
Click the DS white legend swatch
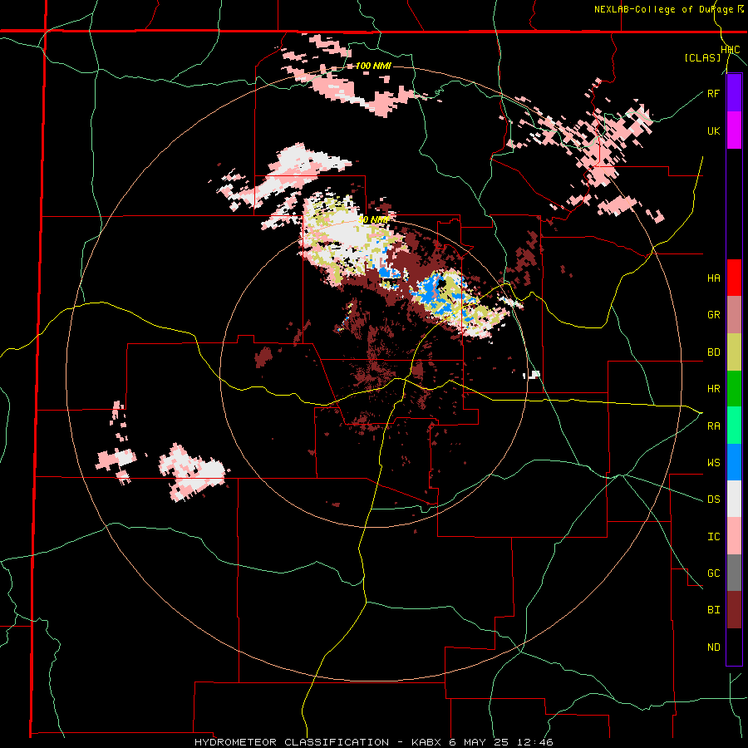click(734, 499)
